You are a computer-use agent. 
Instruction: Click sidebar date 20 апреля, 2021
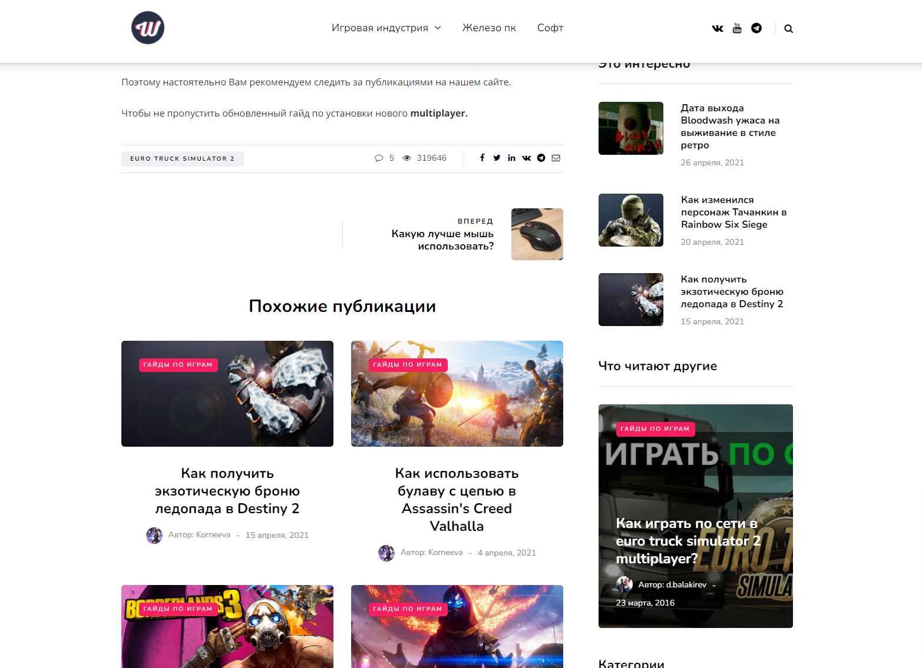712,242
